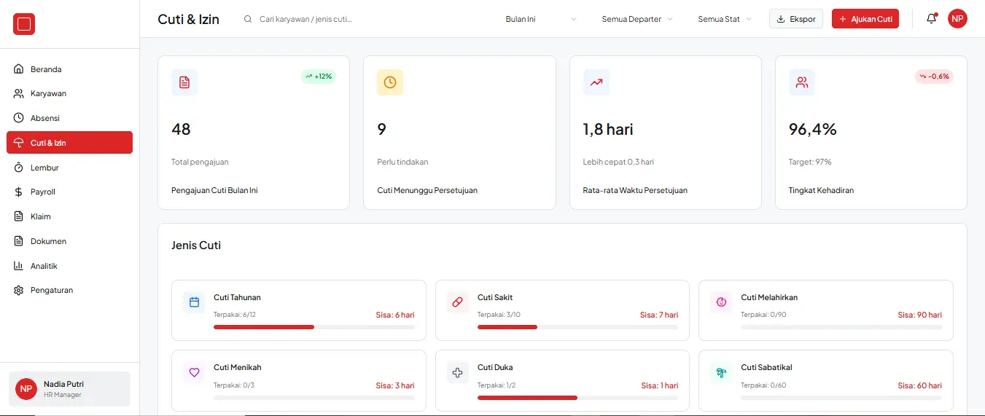Open the Semua Status filter dropdown
The width and height of the screenshot is (985, 416).
pyautogui.click(x=724, y=19)
